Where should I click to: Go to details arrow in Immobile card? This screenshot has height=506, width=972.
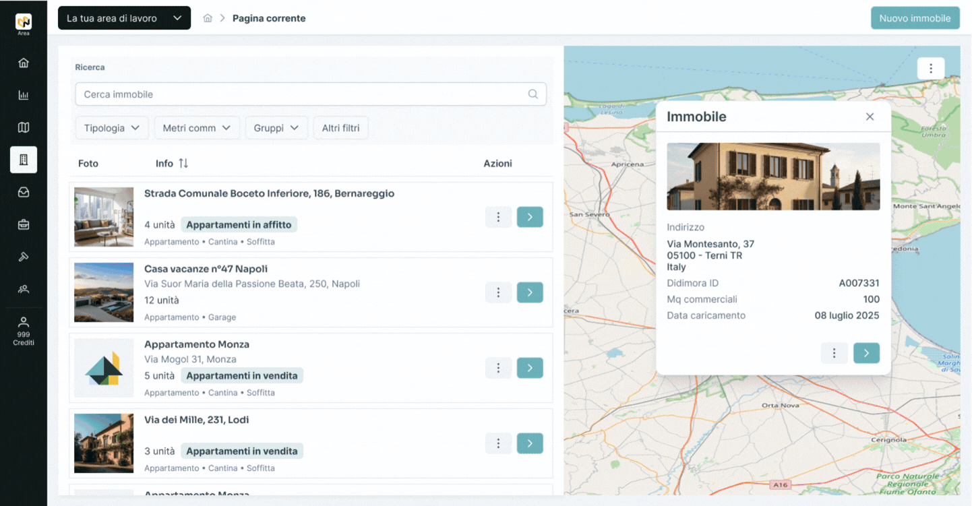(866, 353)
